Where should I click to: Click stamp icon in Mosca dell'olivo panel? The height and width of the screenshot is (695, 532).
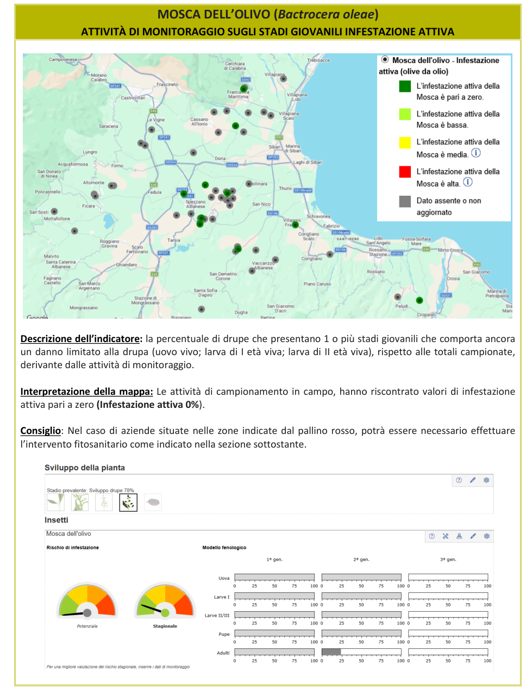tap(459, 536)
